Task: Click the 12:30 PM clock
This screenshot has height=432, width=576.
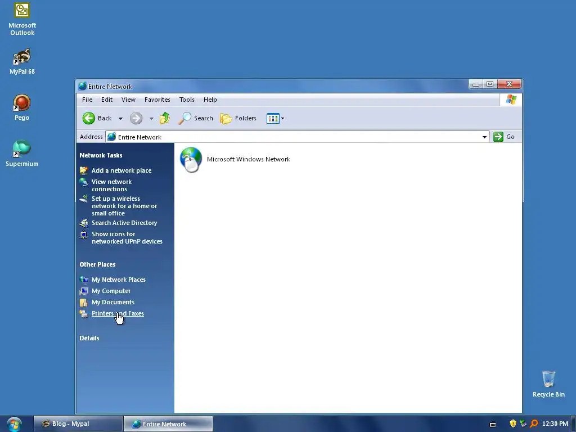Action: click(555, 424)
